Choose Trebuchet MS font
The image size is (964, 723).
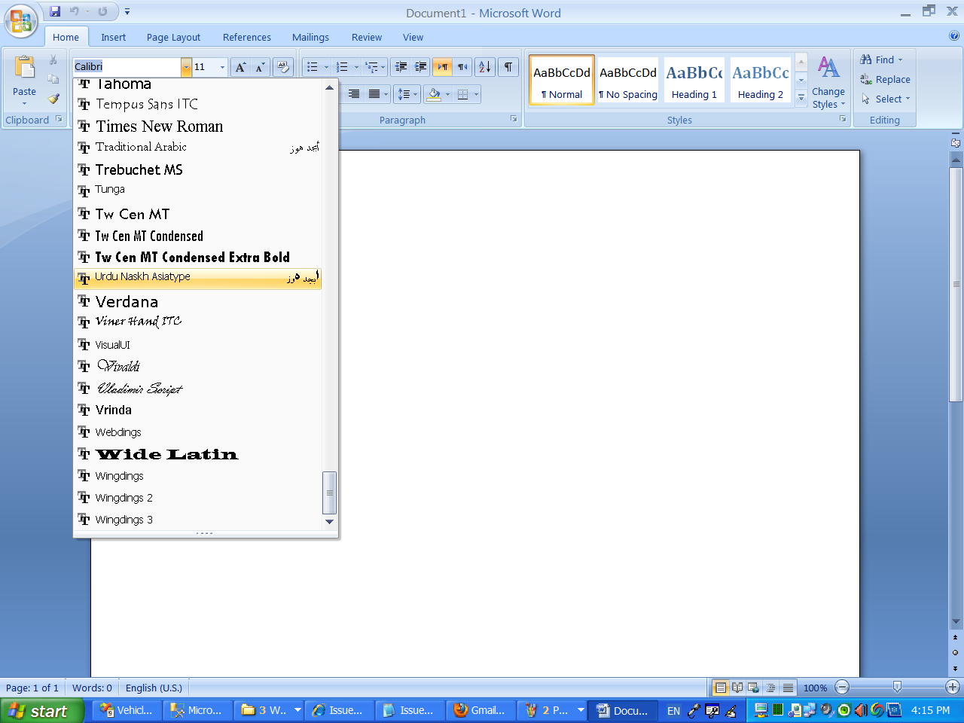pos(199,169)
